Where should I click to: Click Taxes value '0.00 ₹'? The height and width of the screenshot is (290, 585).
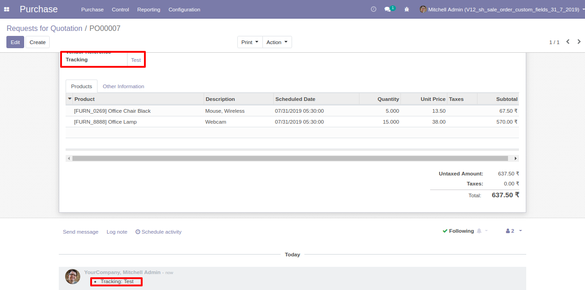point(512,184)
